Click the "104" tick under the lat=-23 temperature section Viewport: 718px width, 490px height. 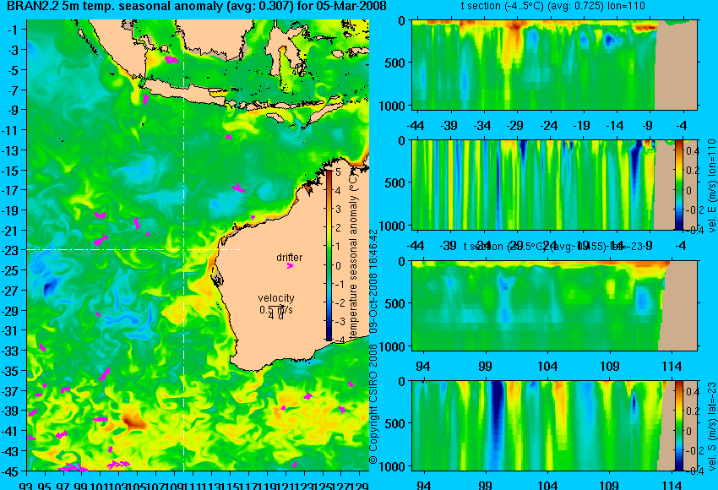(547, 366)
